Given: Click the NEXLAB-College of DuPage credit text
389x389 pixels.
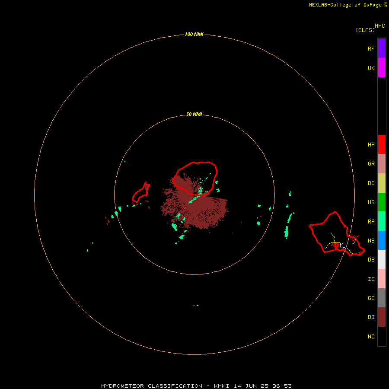Looking at the screenshot, I should 348,5.
